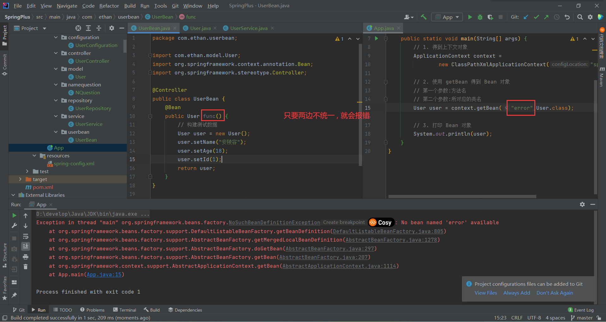This screenshot has width=606, height=322.
Task: Click the Debug bug icon in toolbar
Action: [480, 17]
